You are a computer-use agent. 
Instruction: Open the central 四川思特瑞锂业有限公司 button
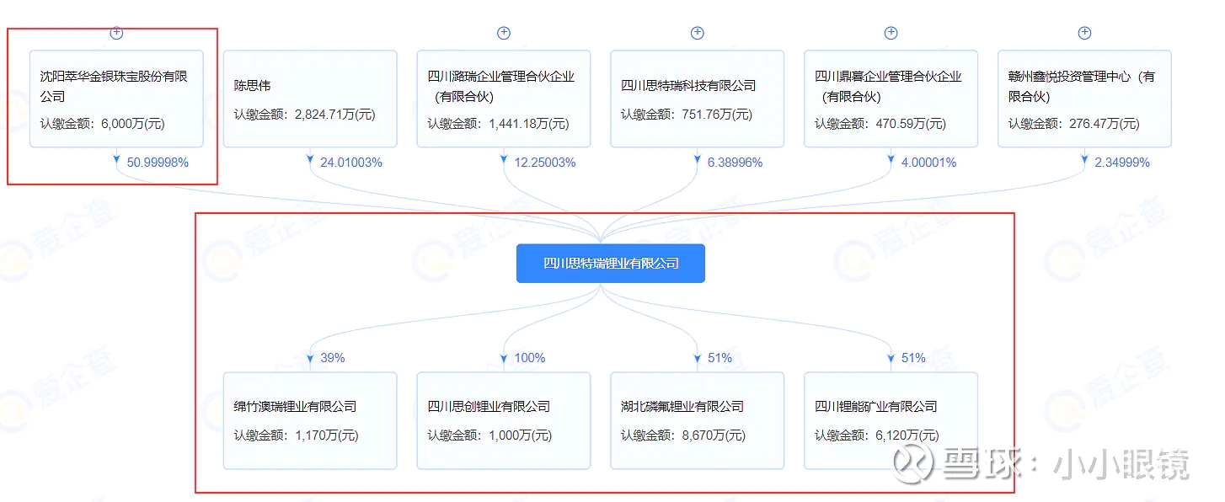click(610, 263)
